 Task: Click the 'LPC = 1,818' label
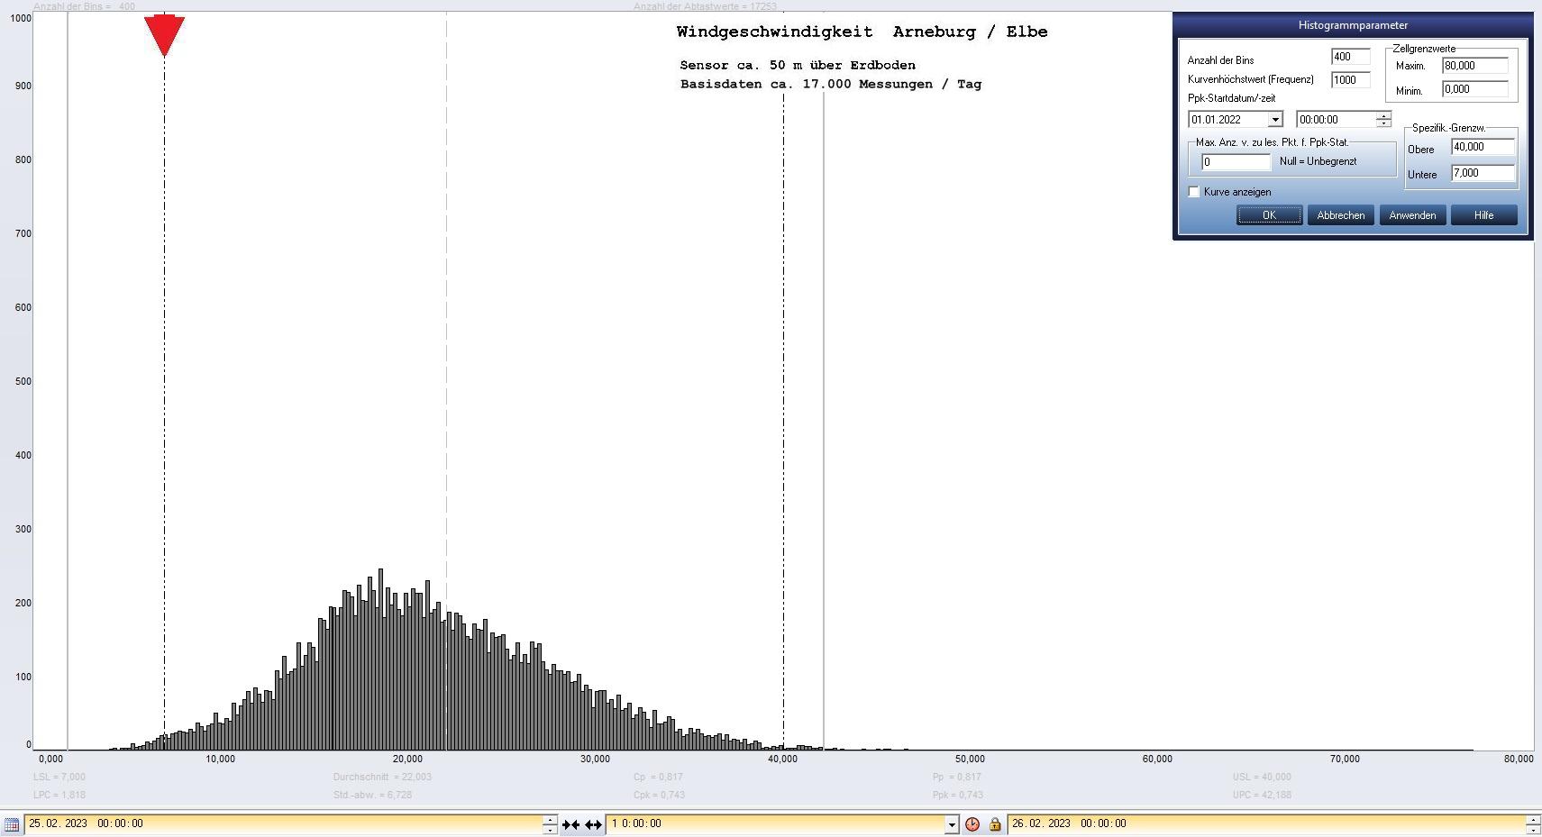(x=59, y=795)
